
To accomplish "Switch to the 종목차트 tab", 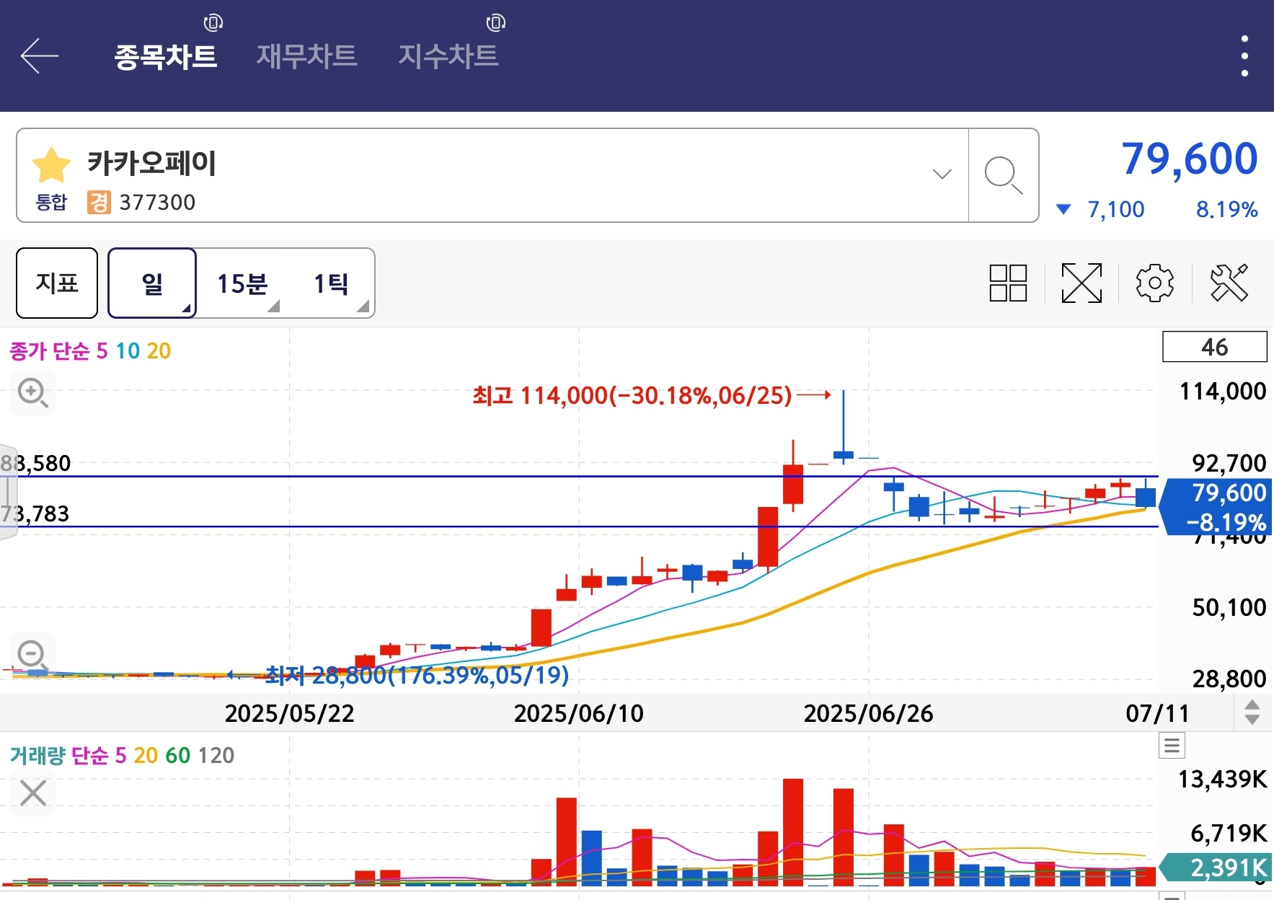I will (165, 56).
